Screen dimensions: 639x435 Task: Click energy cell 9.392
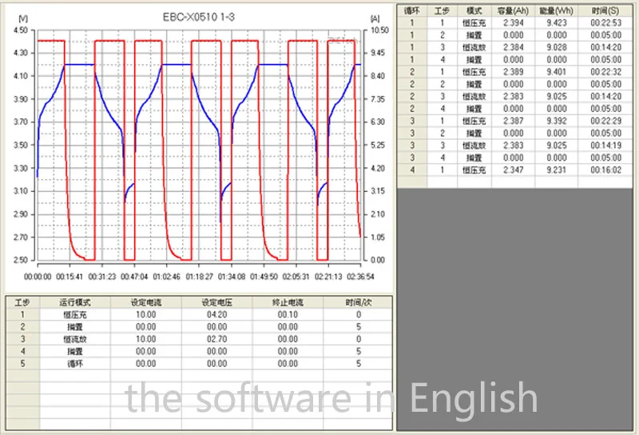tap(556, 121)
